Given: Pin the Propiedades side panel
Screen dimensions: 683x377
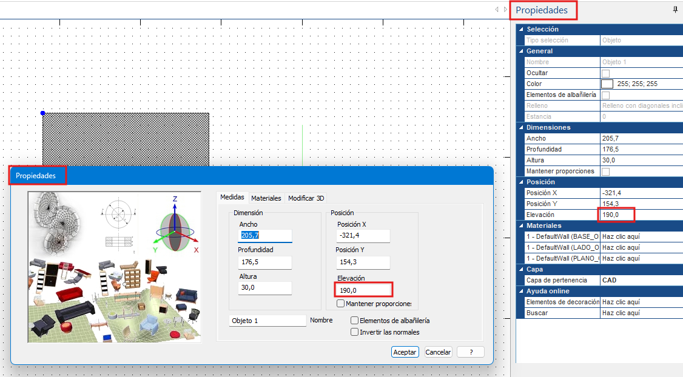Looking at the screenshot, I should [x=675, y=10].
